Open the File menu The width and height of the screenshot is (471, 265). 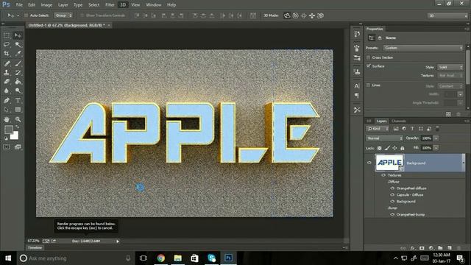pyautogui.click(x=19, y=5)
